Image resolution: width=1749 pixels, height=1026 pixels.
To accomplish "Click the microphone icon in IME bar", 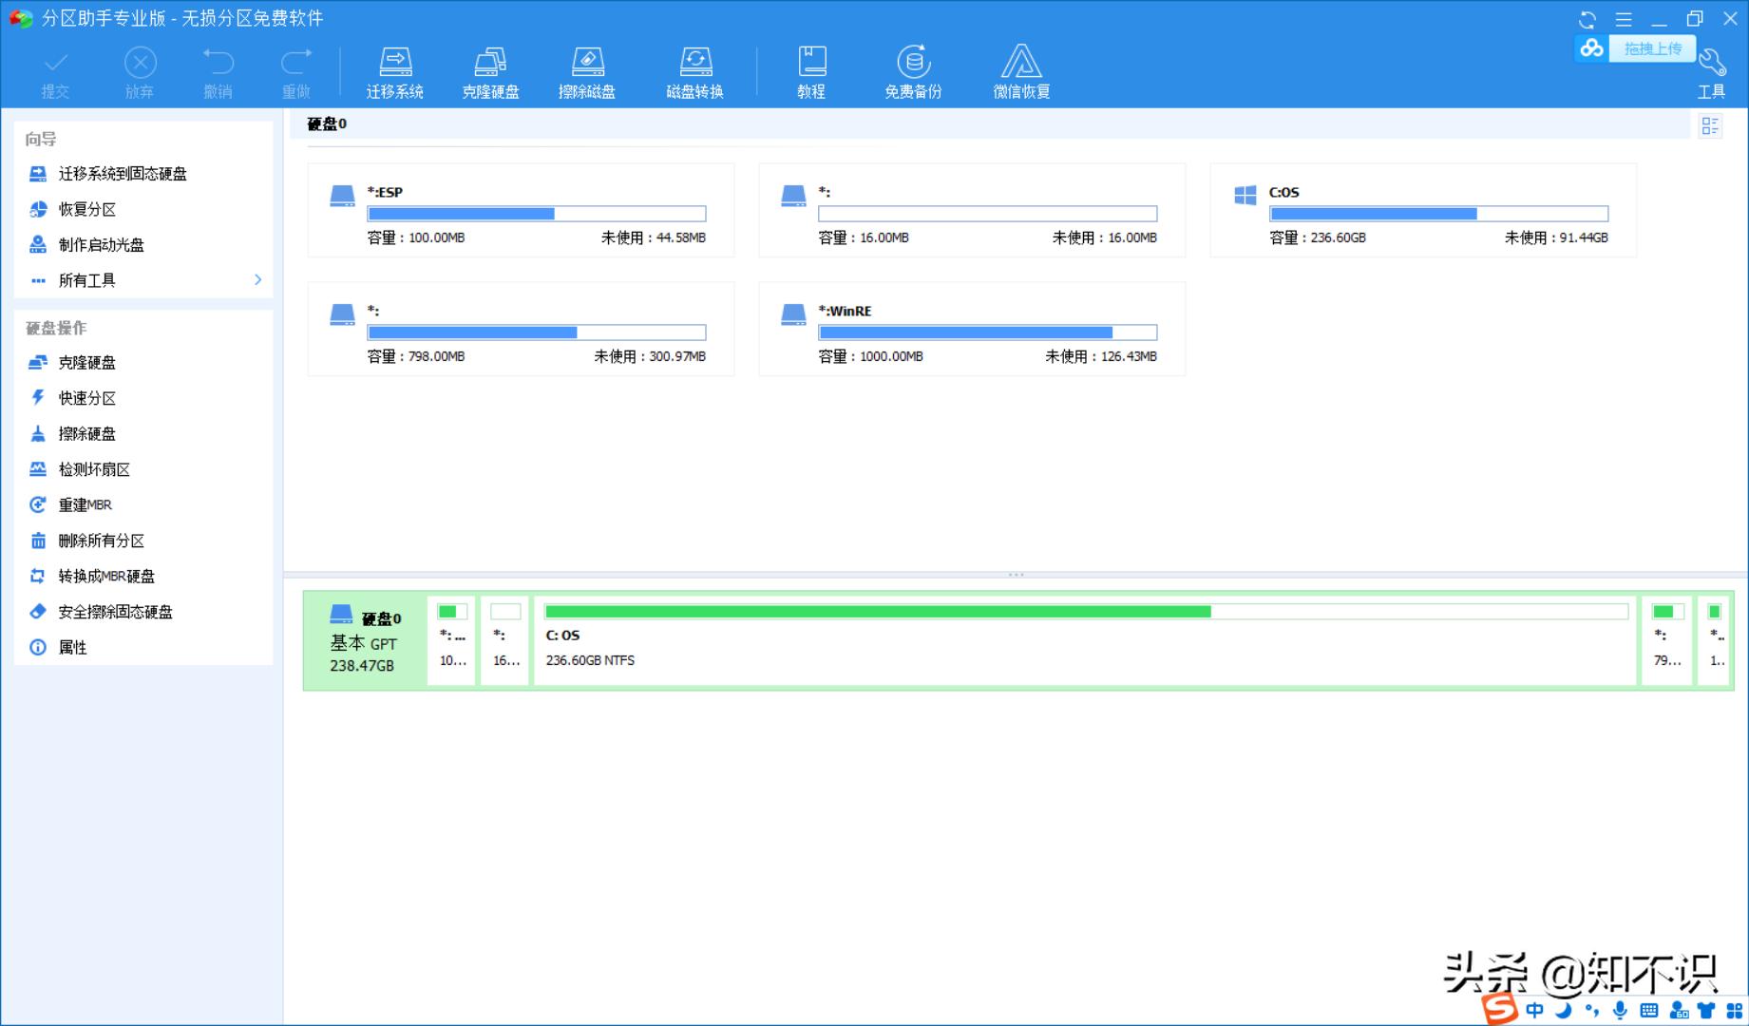I will coord(1620,1011).
